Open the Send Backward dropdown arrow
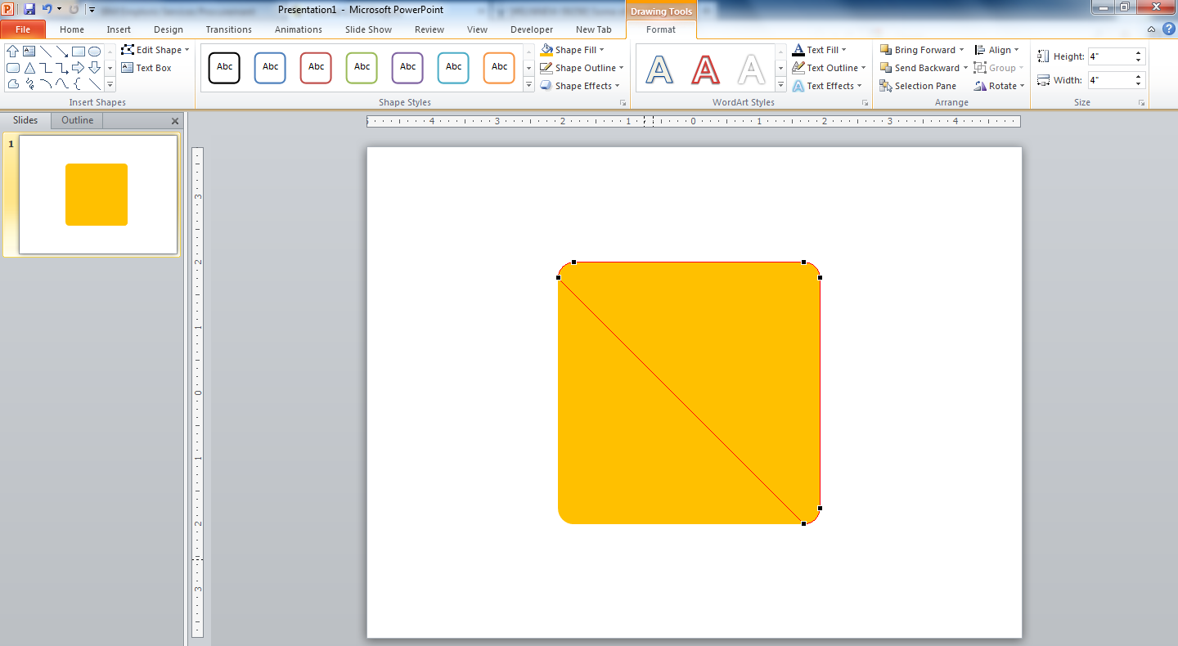Viewport: 1178px width, 646px height. (965, 68)
